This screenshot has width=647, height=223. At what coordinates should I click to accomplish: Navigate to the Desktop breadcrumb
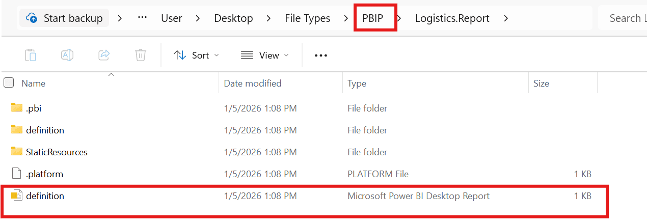pos(233,18)
